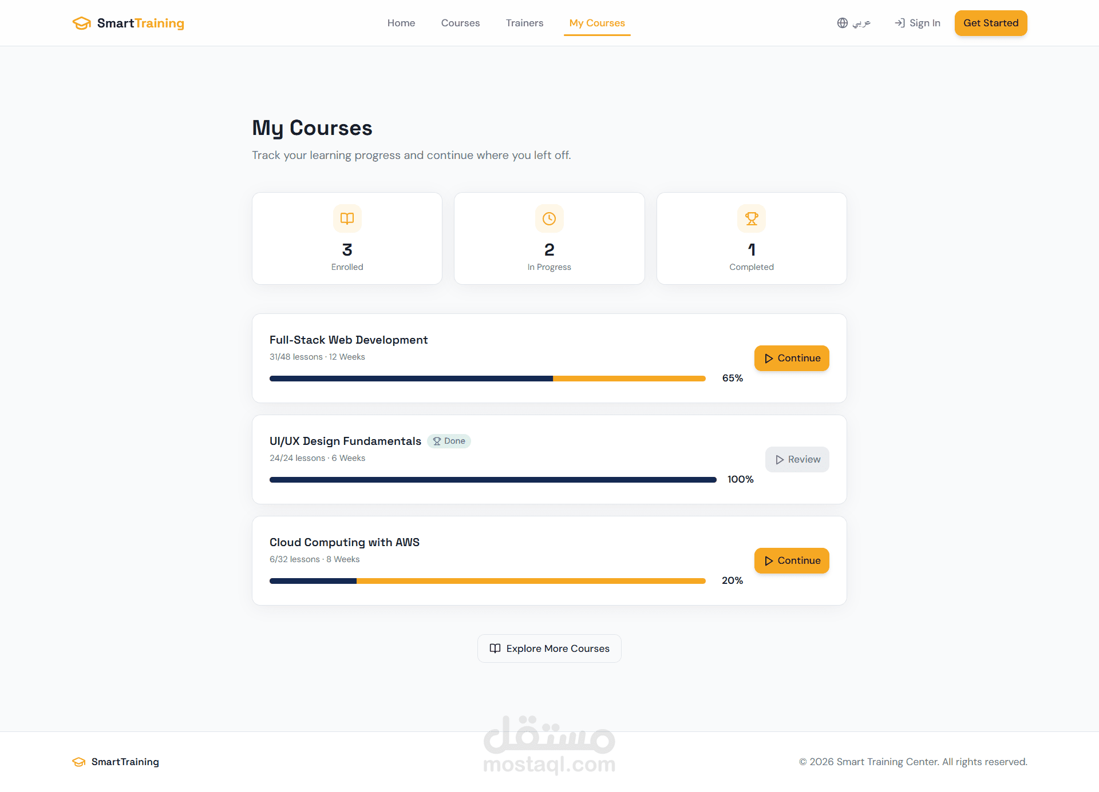The image size is (1099, 792).
Task: Click the trophy Completed icon
Action: point(751,218)
